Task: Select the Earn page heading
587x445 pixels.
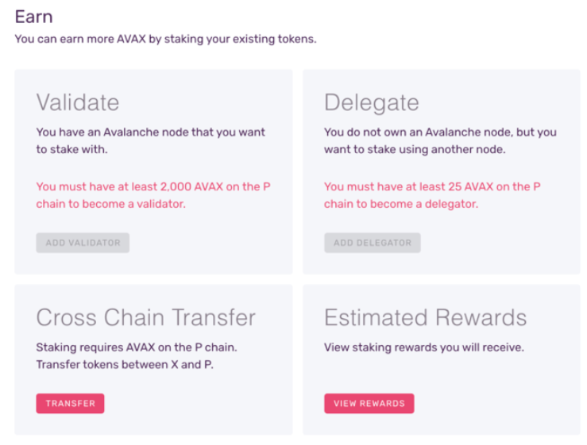Action: (x=35, y=15)
